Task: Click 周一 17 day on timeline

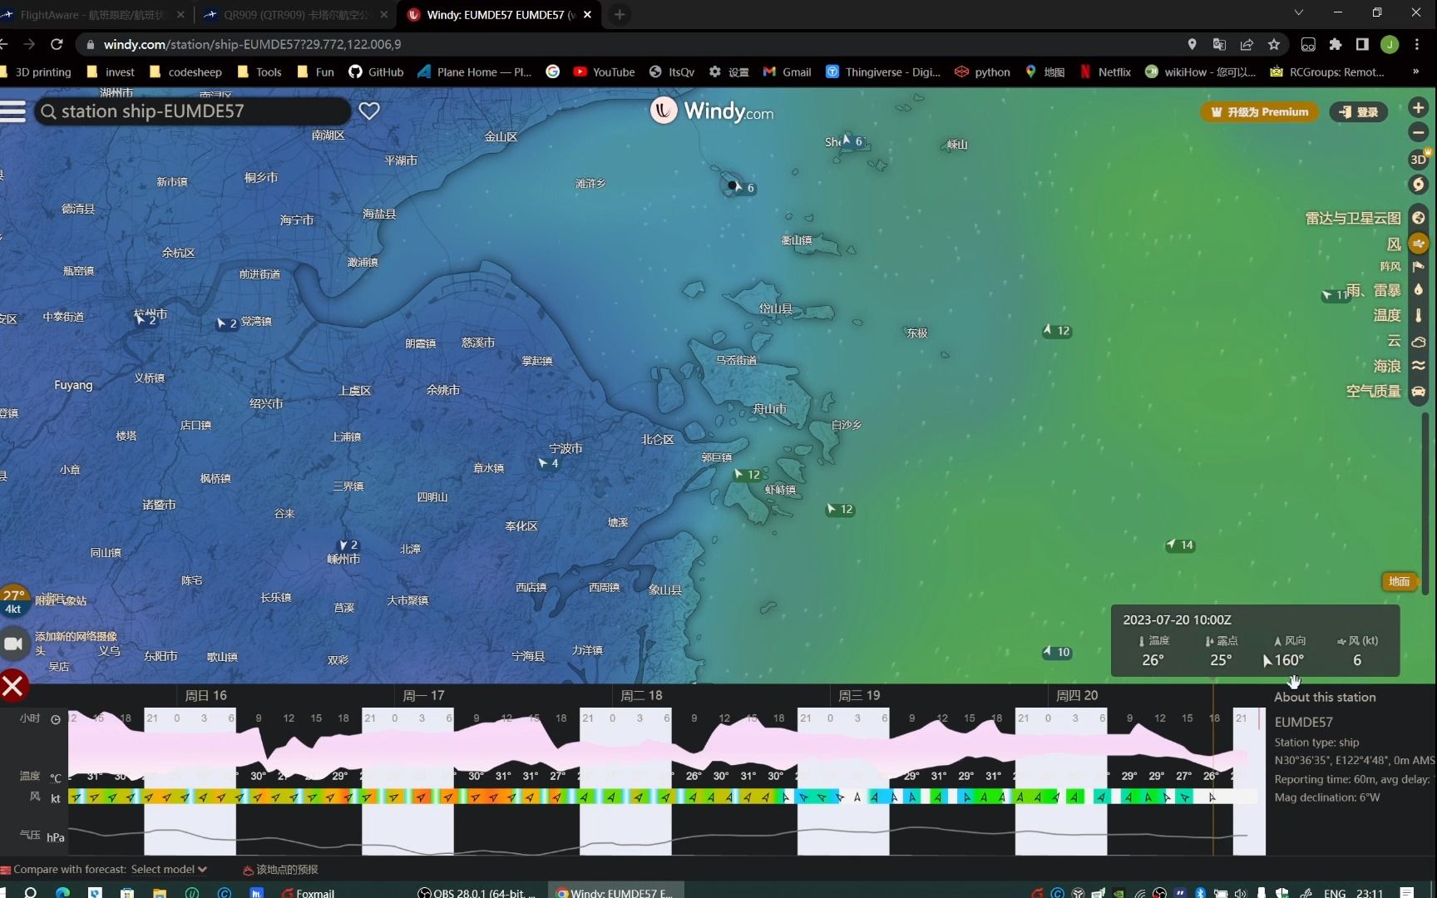Action: coord(423,695)
